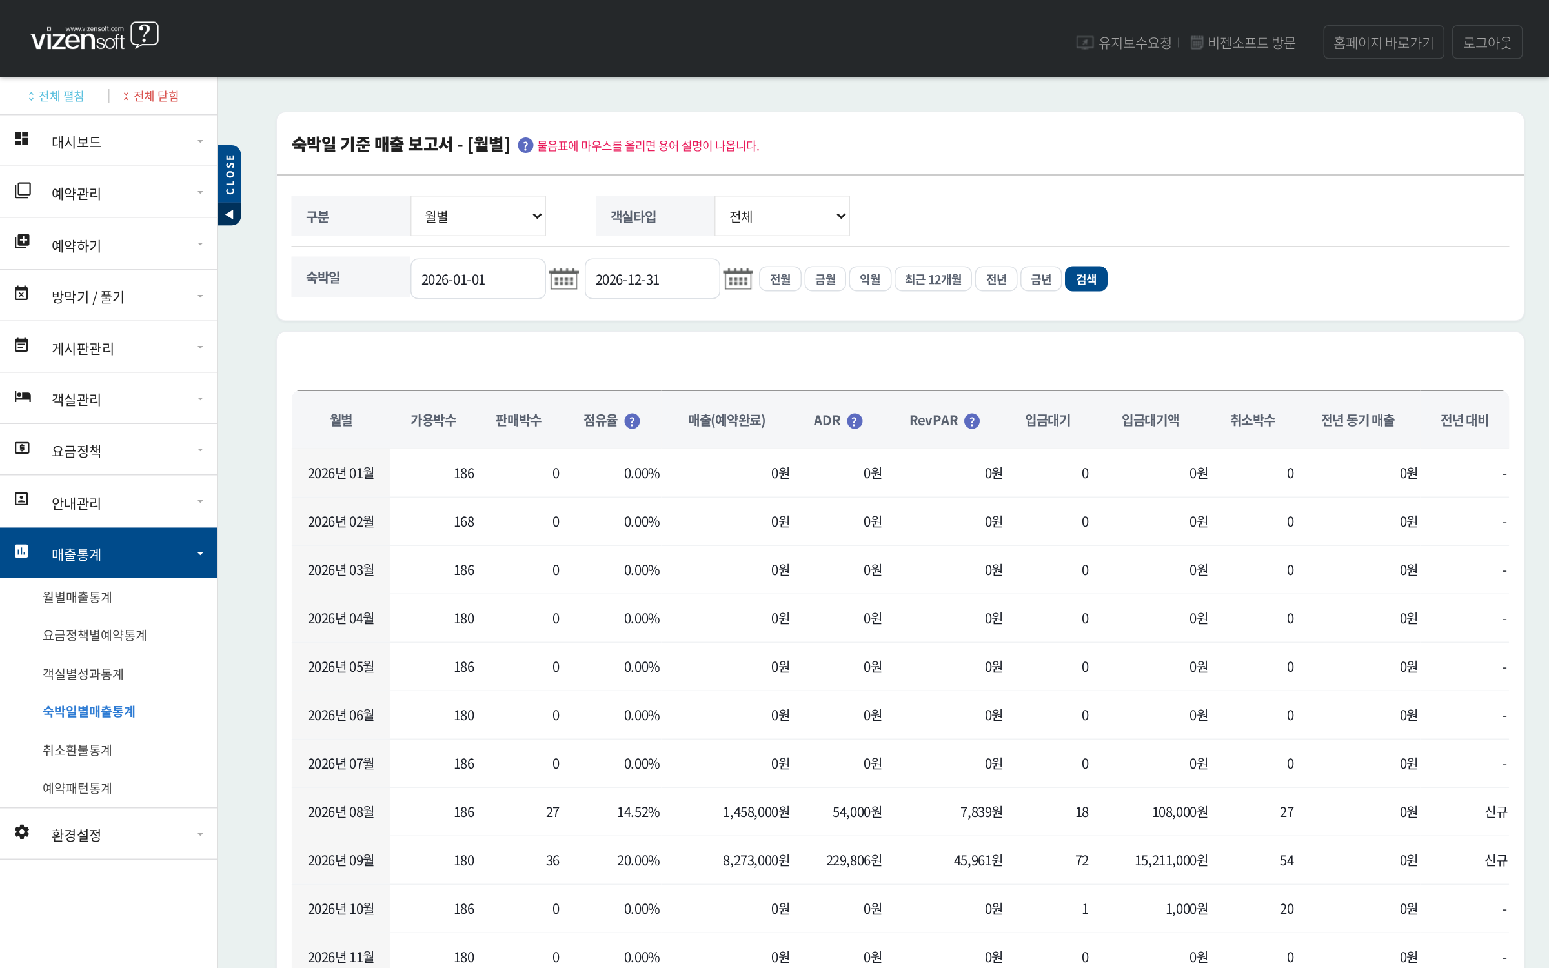Click the 환경설정 gear icon

(22, 831)
